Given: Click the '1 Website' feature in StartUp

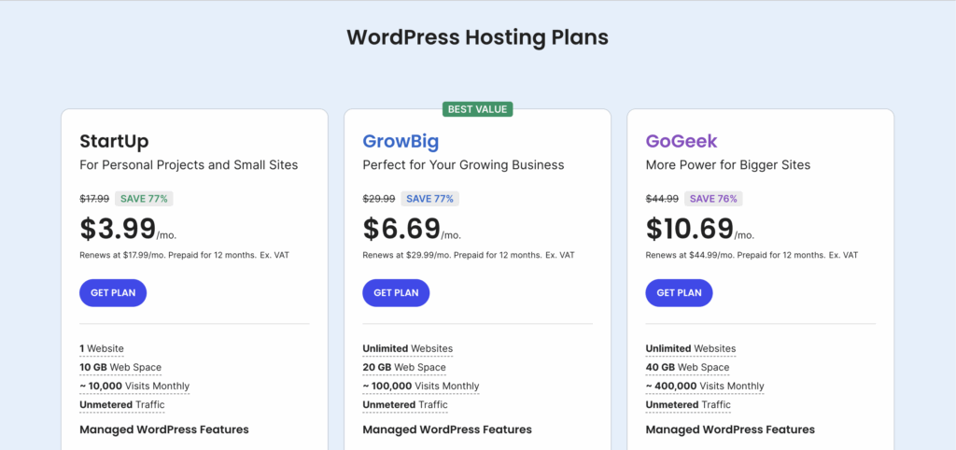Looking at the screenshot, I should pos(102,348).
